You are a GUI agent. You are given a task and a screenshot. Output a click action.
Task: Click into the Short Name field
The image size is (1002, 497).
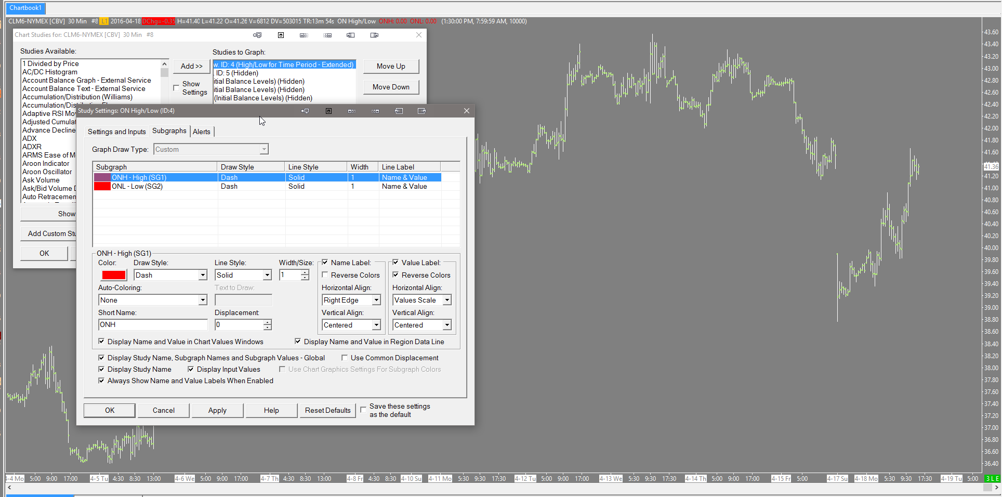(153, 324)
